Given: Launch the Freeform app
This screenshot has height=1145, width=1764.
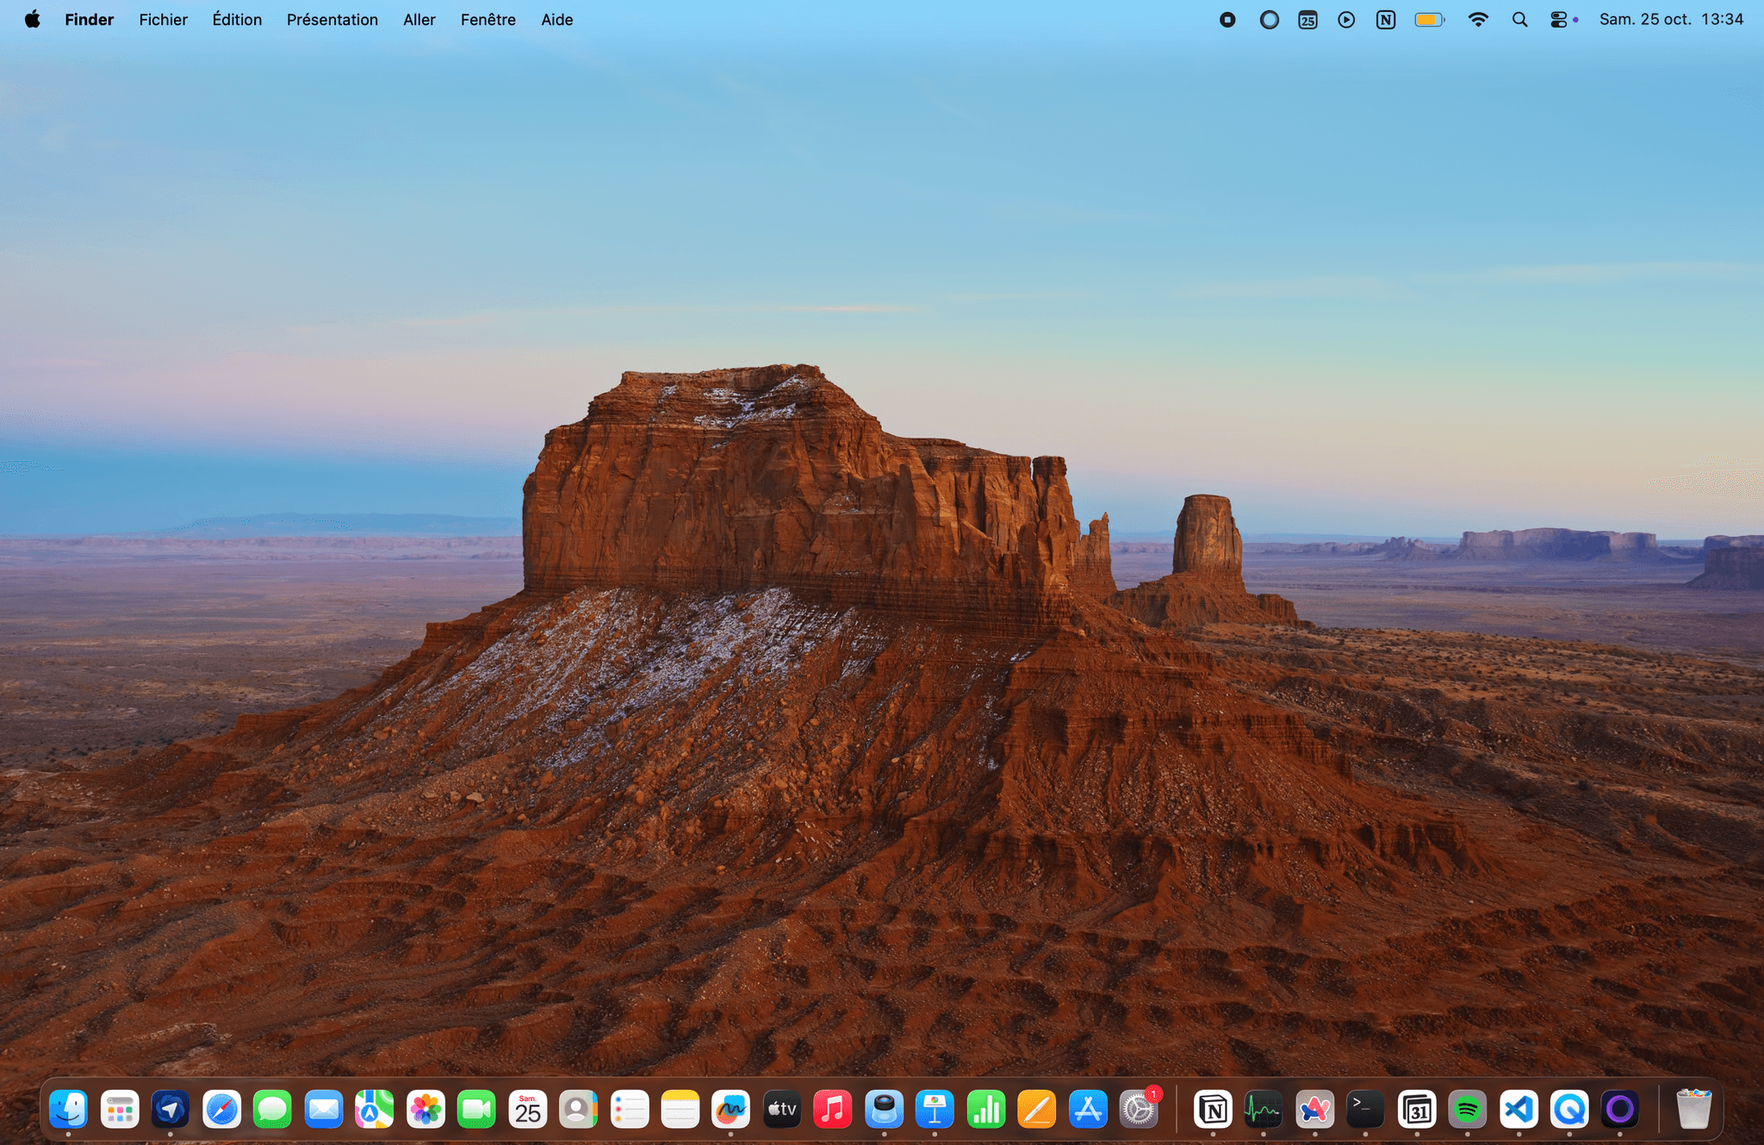Looking at the screenshot, I should 731,1110.
